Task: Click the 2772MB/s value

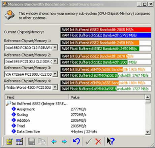Action: click(x=79, y=115)
